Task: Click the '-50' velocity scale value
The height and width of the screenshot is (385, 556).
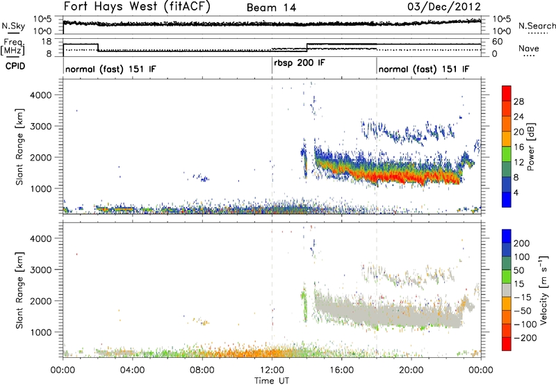Action: pyautogui.click(x=522, y=311)
